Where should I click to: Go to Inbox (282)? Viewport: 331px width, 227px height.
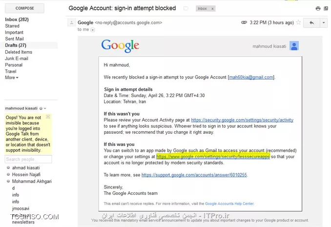[17, 20]
